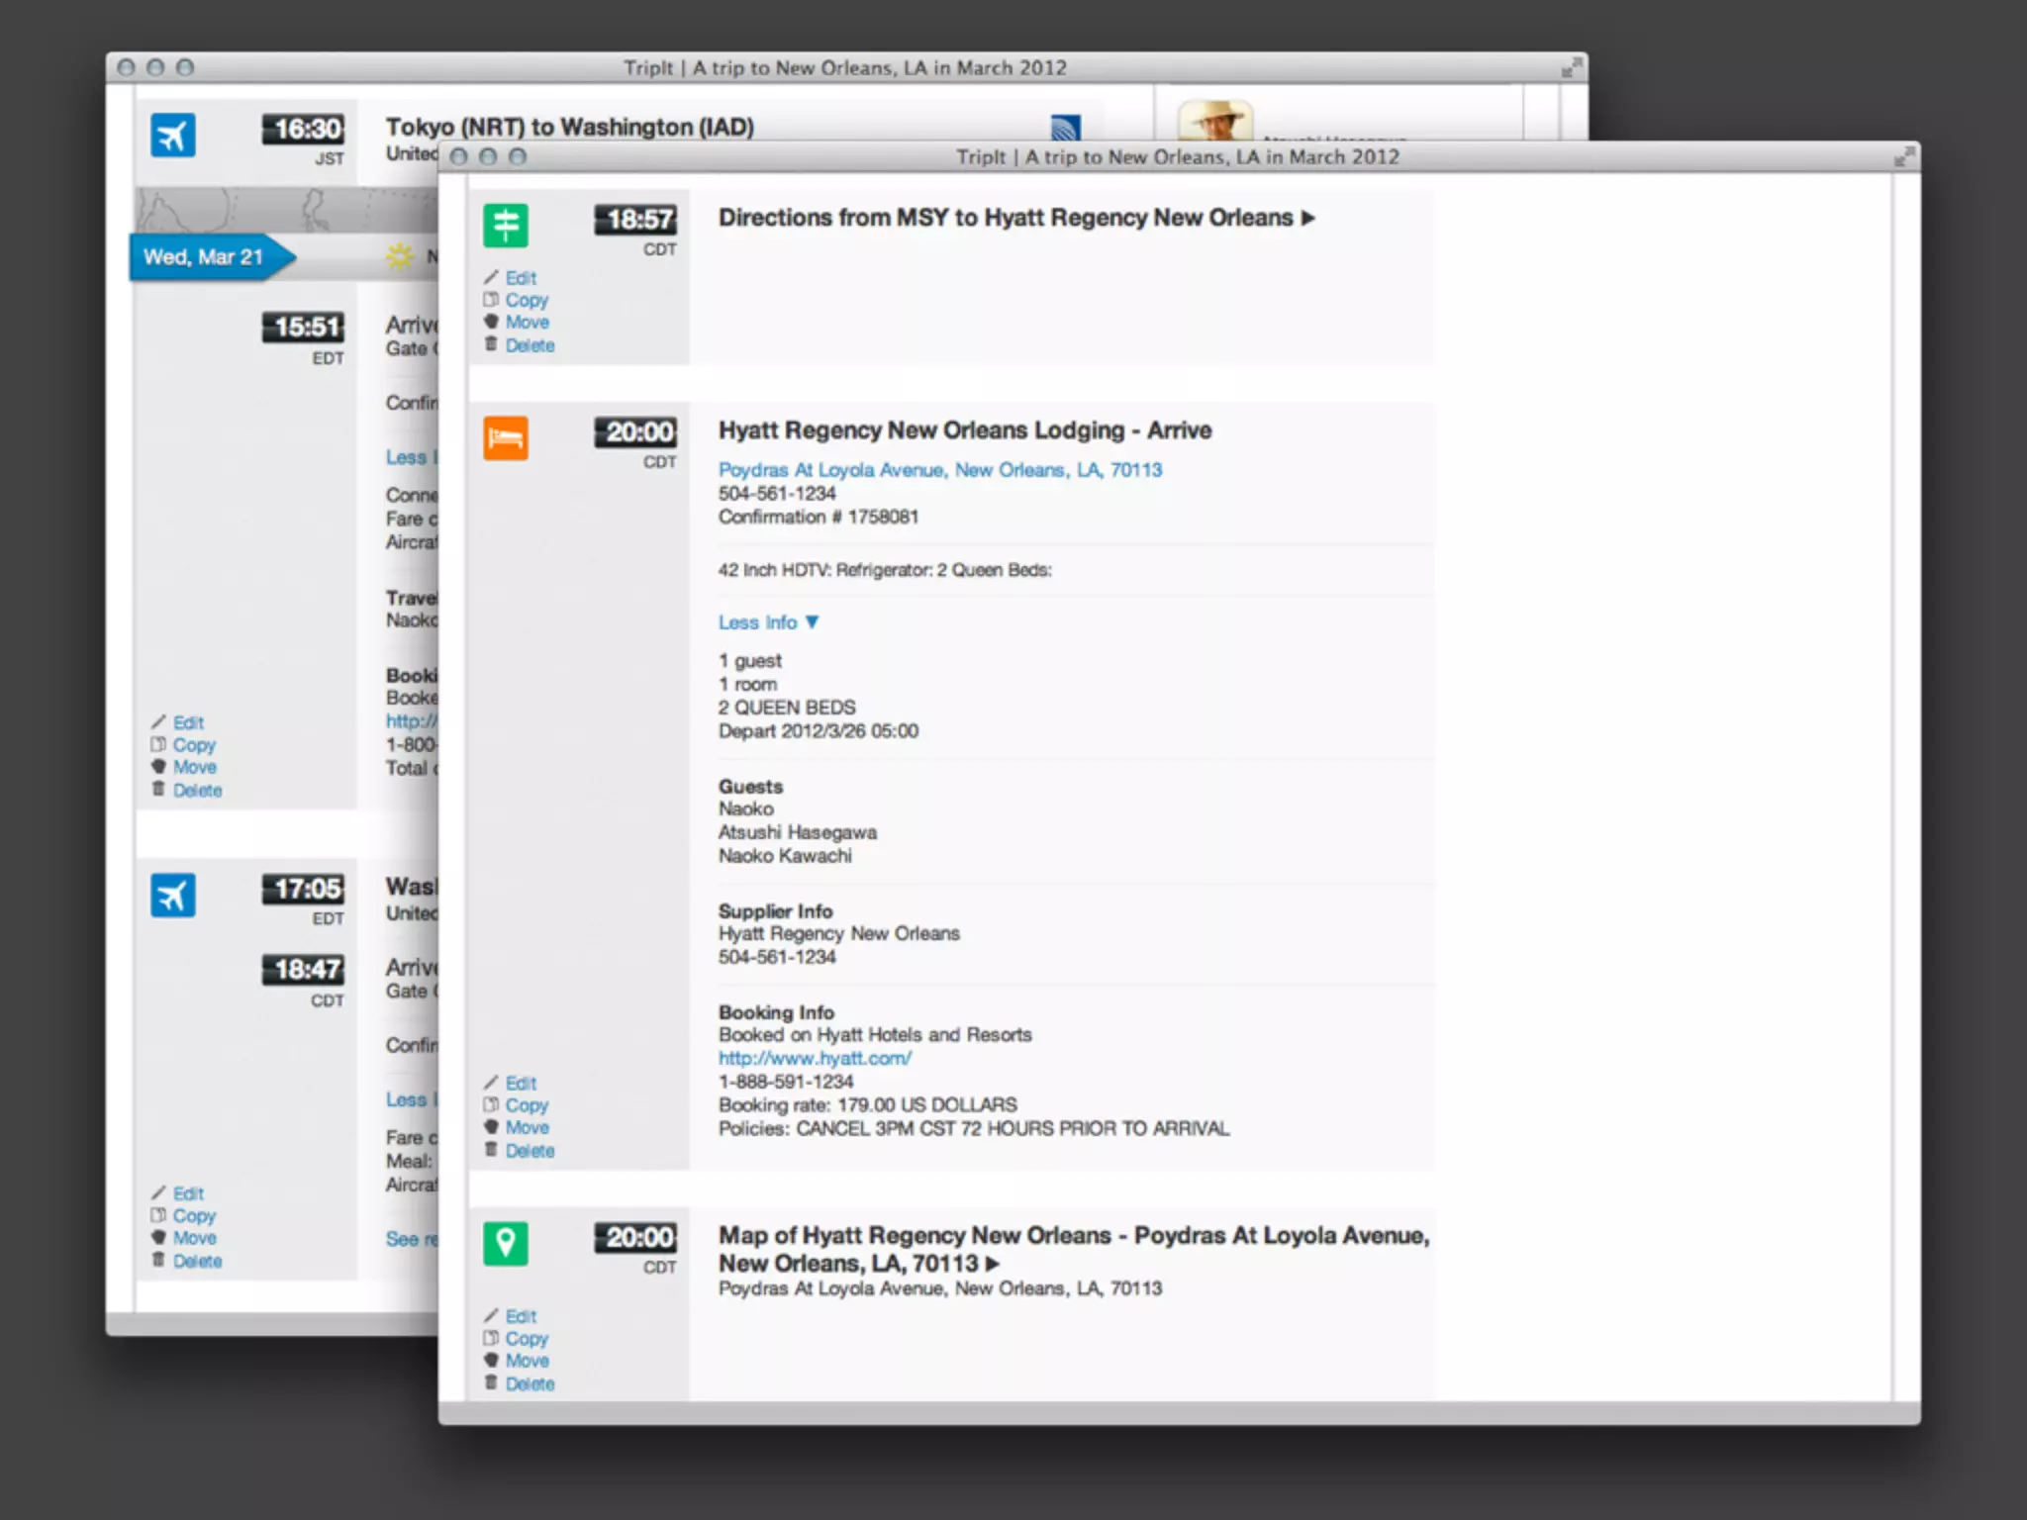Click the yellow sun weather icon
This screenshot has height=1520, width=2027.
pyautogui.click(x=400, y=257)
